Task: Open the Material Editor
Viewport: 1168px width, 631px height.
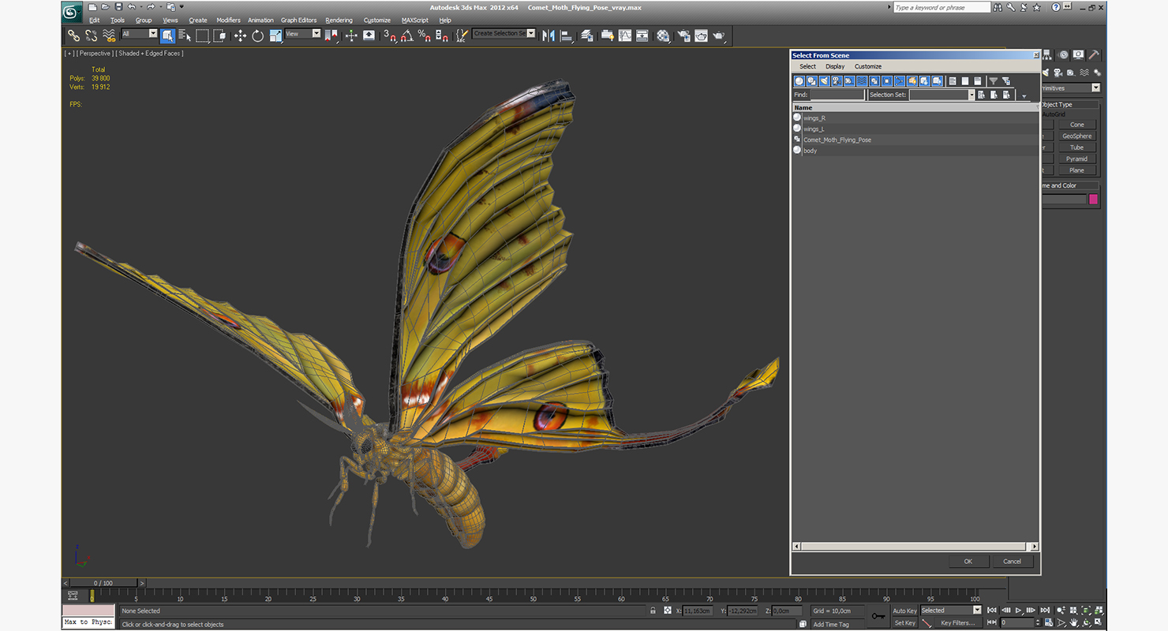Action: pyautogui.click(x=663, y=35)
